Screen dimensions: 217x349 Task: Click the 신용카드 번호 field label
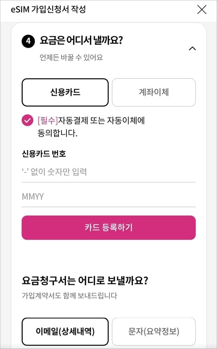tap(44, 154)
